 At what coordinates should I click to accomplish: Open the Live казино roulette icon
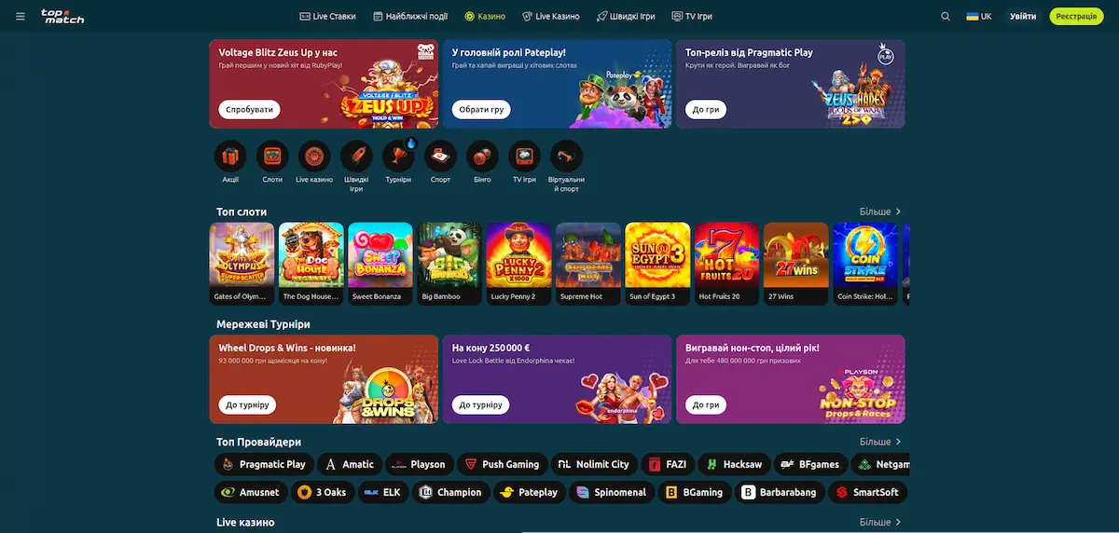pyautogui.click(x=314, y=156)
